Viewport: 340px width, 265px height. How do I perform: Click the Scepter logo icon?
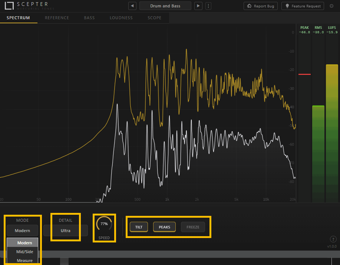(x=7, y=6)
